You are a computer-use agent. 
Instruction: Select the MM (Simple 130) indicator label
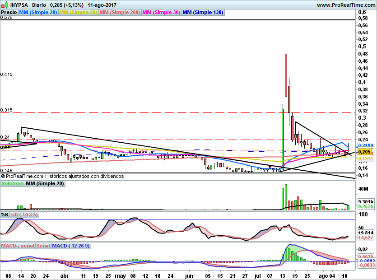click(203, 13)
